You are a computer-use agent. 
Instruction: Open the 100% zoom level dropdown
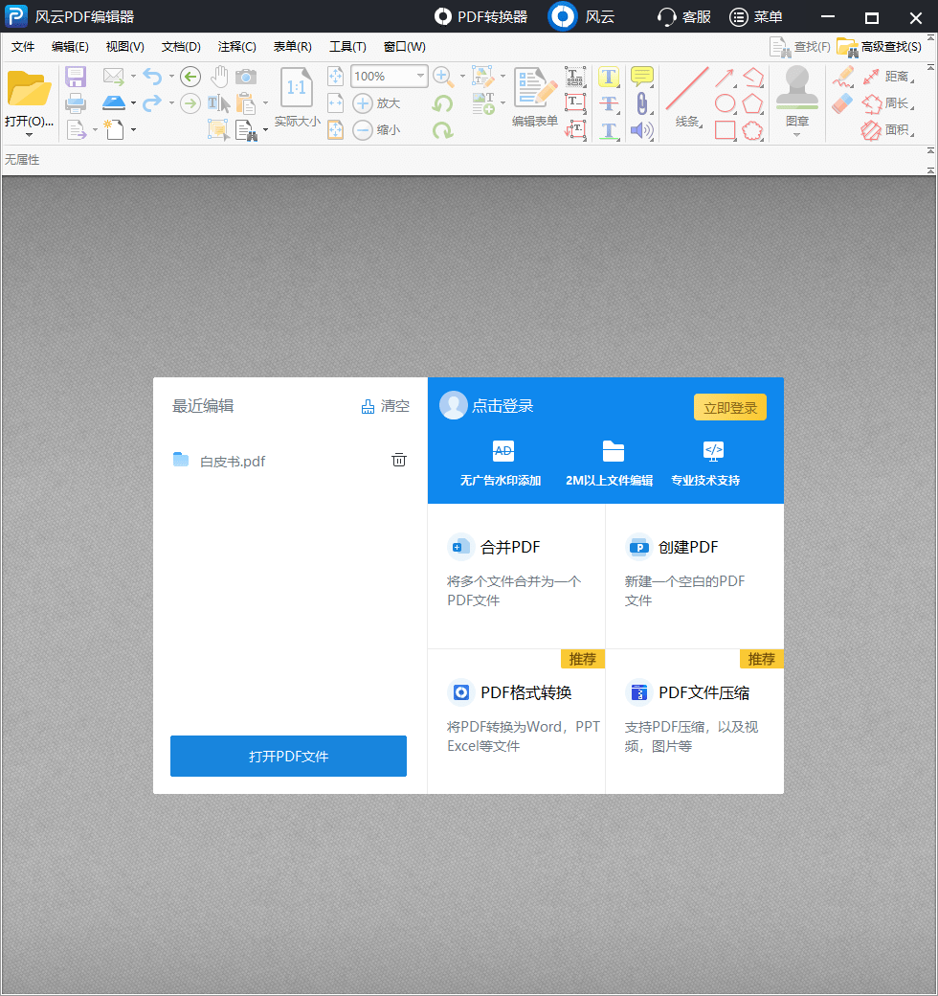click(x=420, y=77)
